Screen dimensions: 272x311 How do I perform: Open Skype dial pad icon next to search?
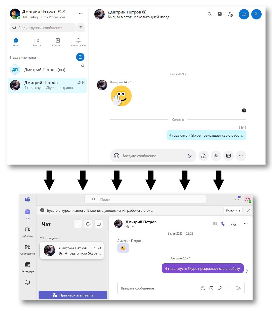(x=81, y=28)
